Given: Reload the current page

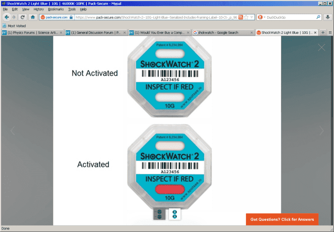Looking at the screenshot, I should (x=23, y=17).
